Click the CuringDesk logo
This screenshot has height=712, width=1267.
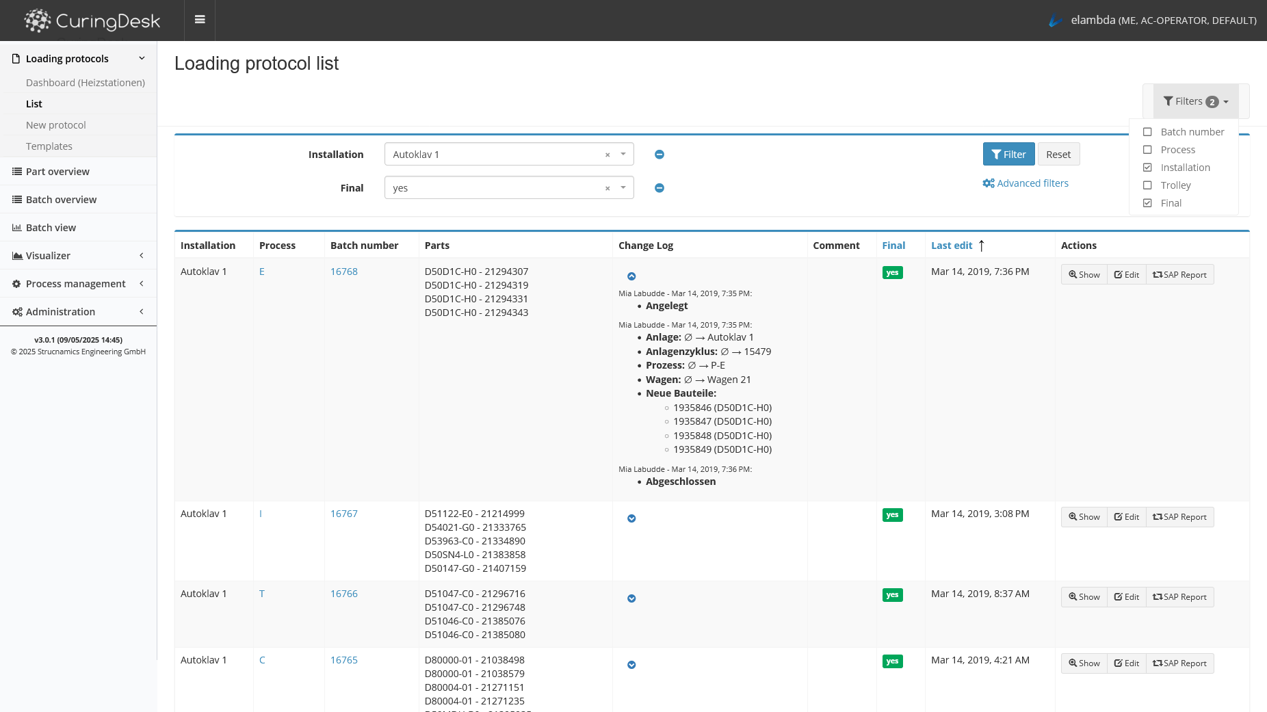(x=92, y=21)
